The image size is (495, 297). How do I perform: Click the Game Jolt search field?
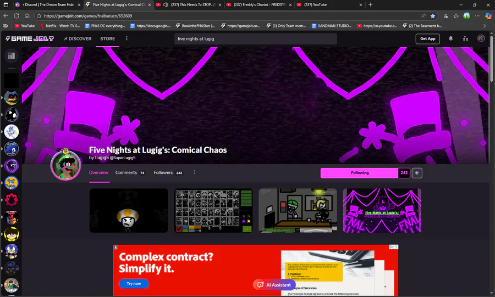[255, 39]
